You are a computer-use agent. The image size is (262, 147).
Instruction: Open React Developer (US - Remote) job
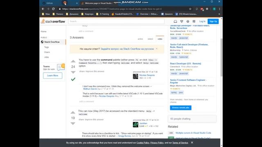185,64
